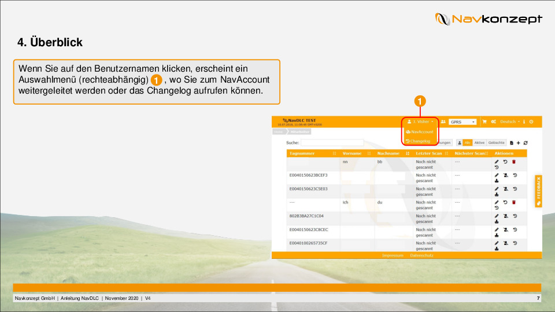The image size is (555, 312).
Task: Sort by the Nachname column
Action: click(393, 154)
